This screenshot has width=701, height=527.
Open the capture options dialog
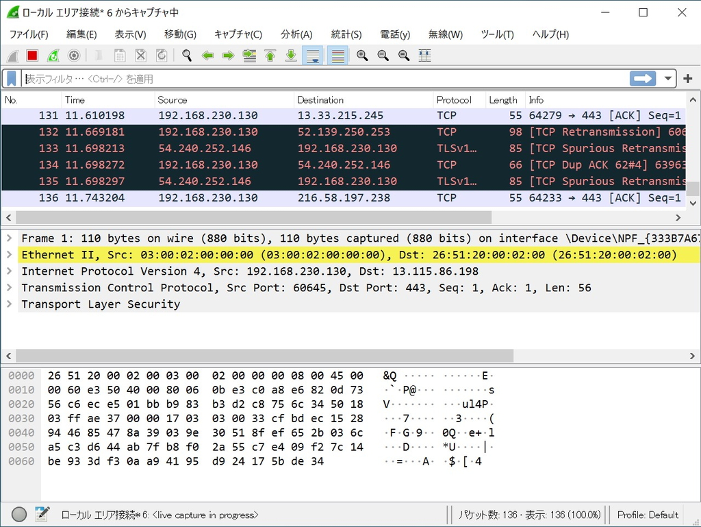73,56
